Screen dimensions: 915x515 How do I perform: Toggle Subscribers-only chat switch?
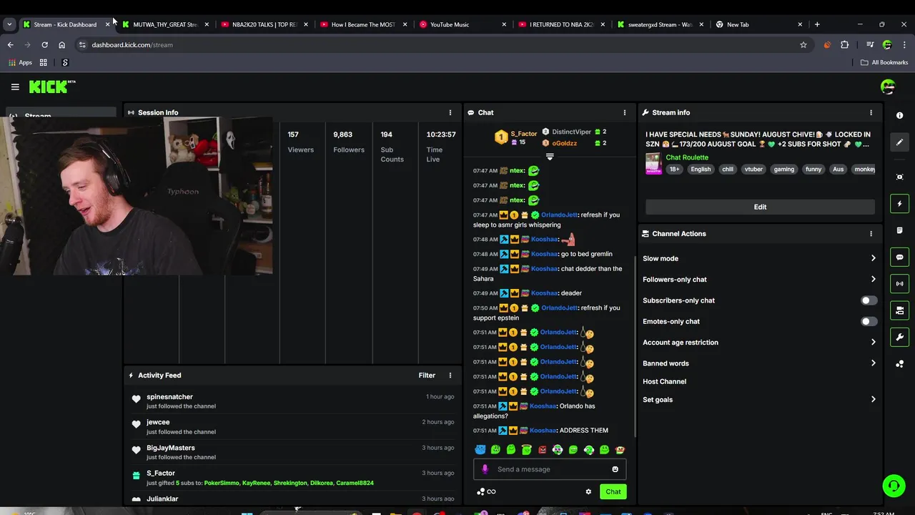click(869, 300)
